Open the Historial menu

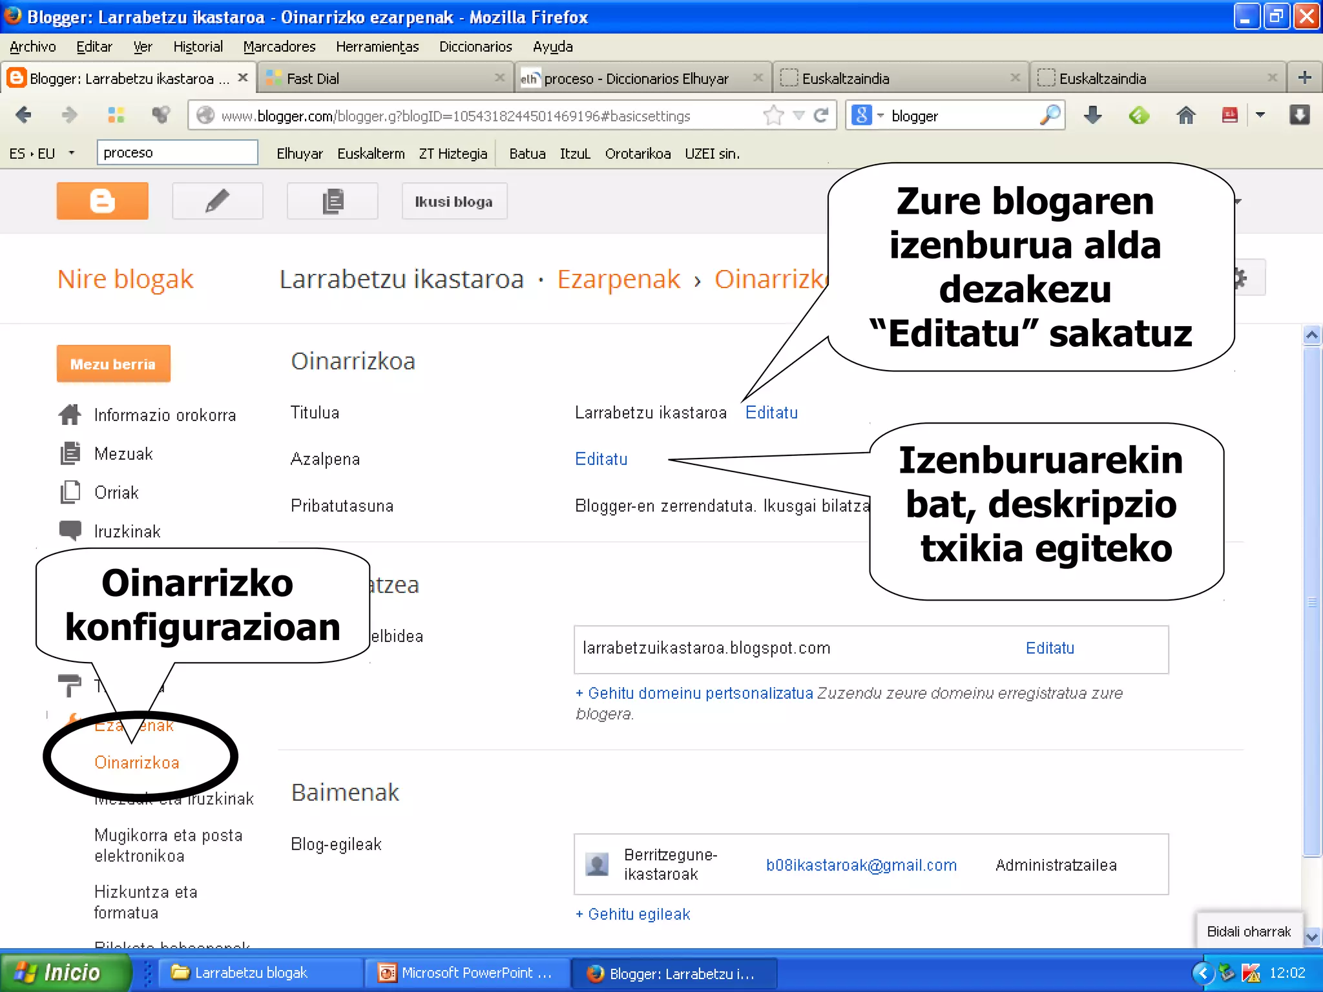coord(198,46)
